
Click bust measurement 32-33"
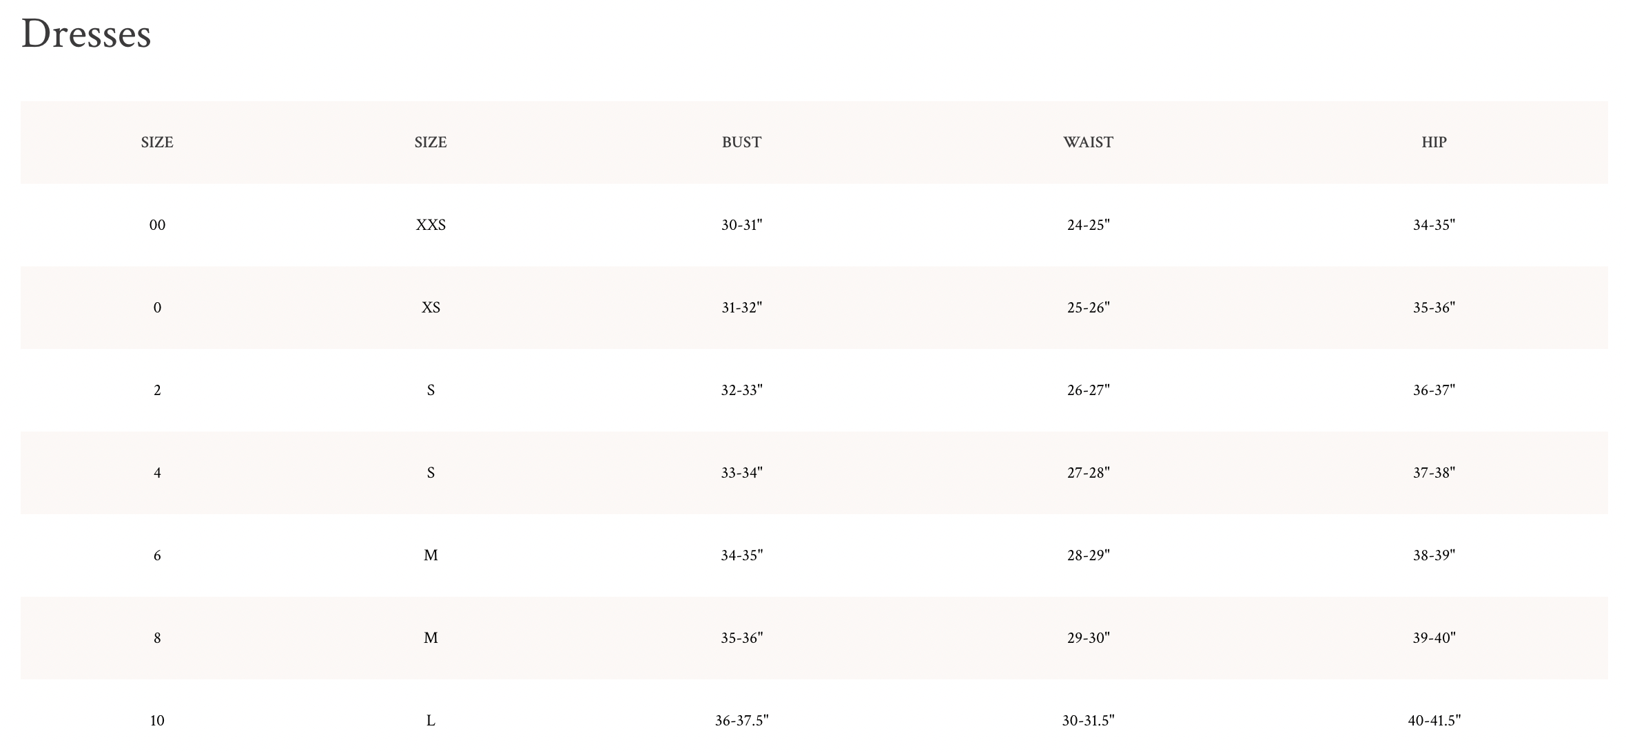tap(741, 390)
